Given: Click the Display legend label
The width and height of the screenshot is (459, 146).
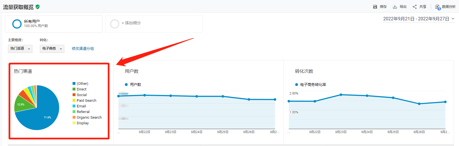Looking at the screenshot, I should [83, 123].
